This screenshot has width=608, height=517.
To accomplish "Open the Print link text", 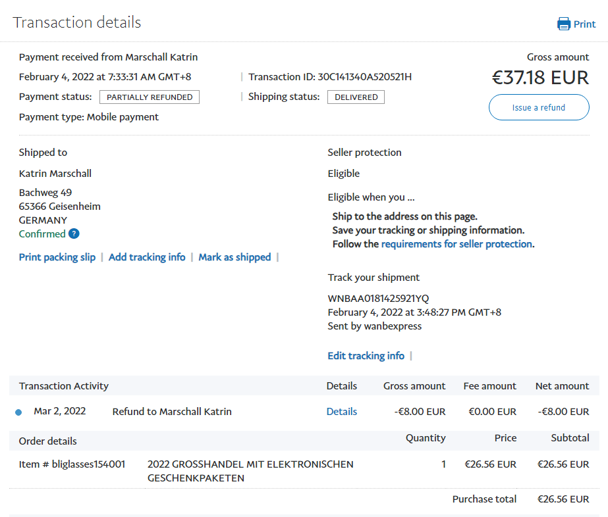I will point(584,24).
